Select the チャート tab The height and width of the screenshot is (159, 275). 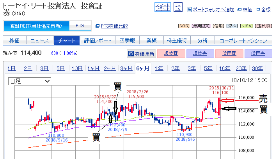pyautogui.click(x=67, y=40)
